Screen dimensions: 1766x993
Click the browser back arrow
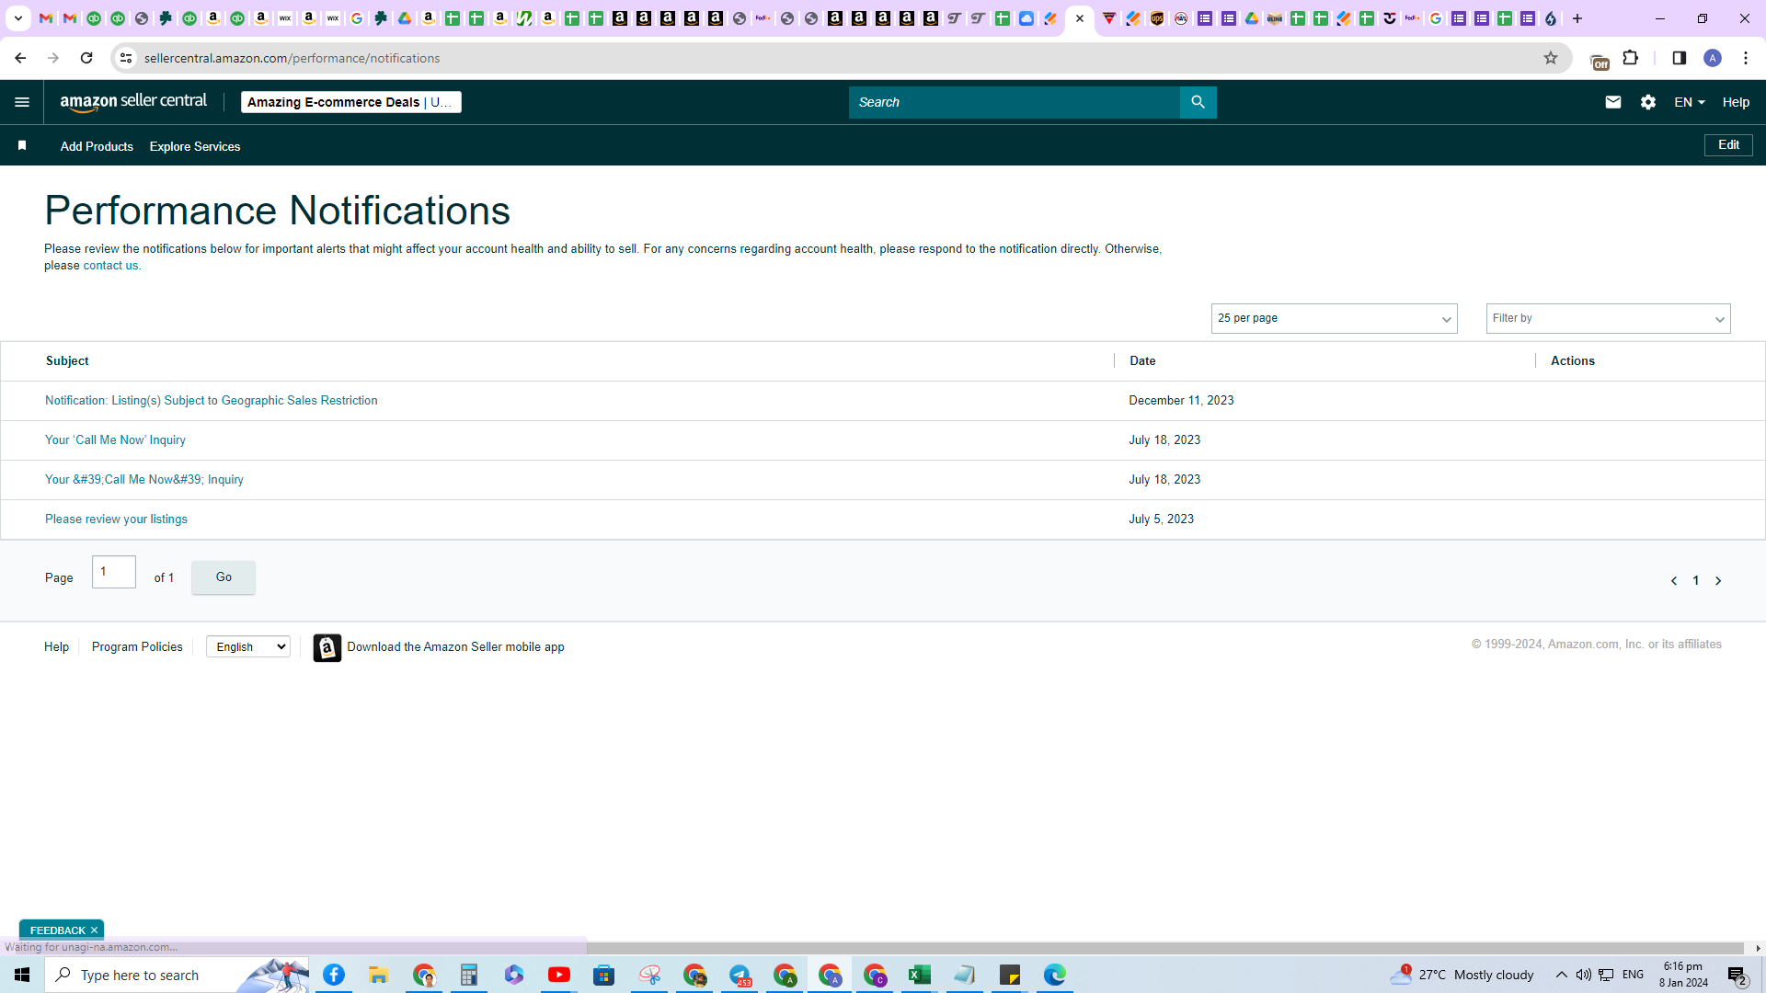click(x=20, y=58)
